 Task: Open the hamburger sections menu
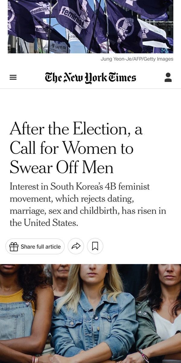pyautogui.click(x=13, y=78)
